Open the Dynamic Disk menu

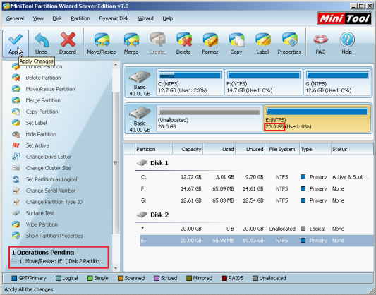(114, 18)
